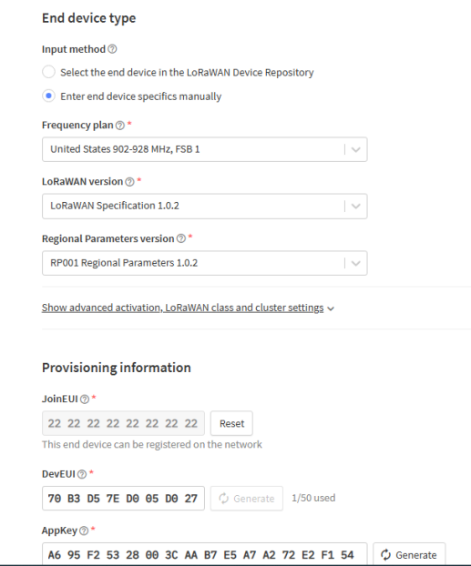Open help tooltip beside Input method

tap(112, 49)
